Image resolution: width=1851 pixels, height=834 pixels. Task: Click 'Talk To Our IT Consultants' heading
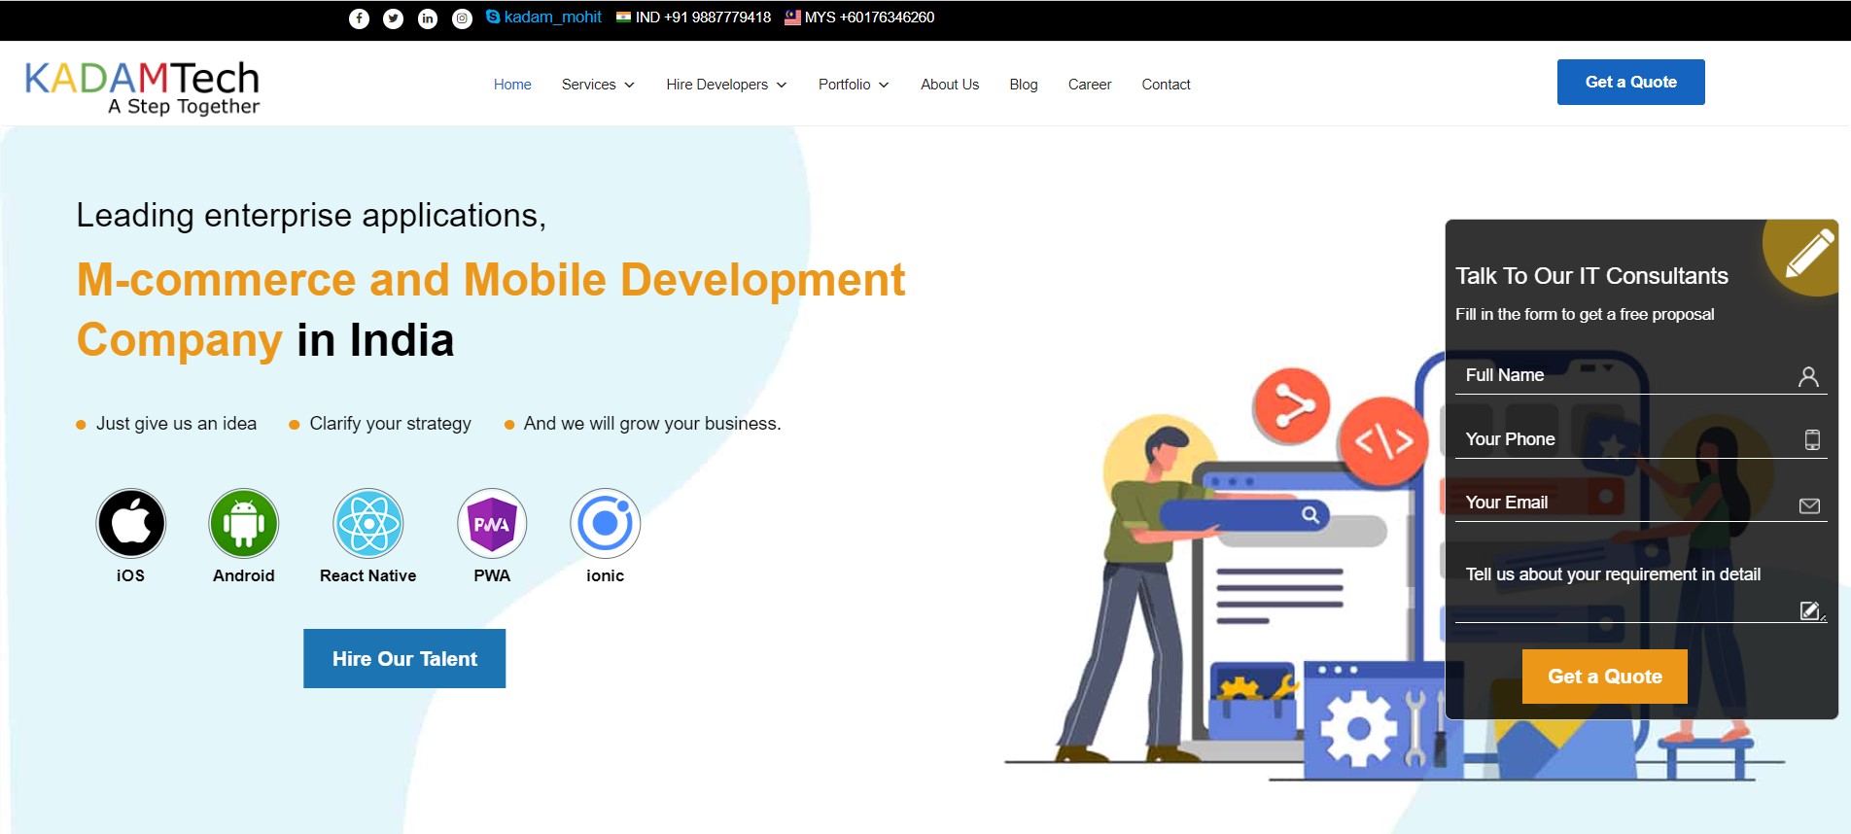click(x=1591, y=276)
